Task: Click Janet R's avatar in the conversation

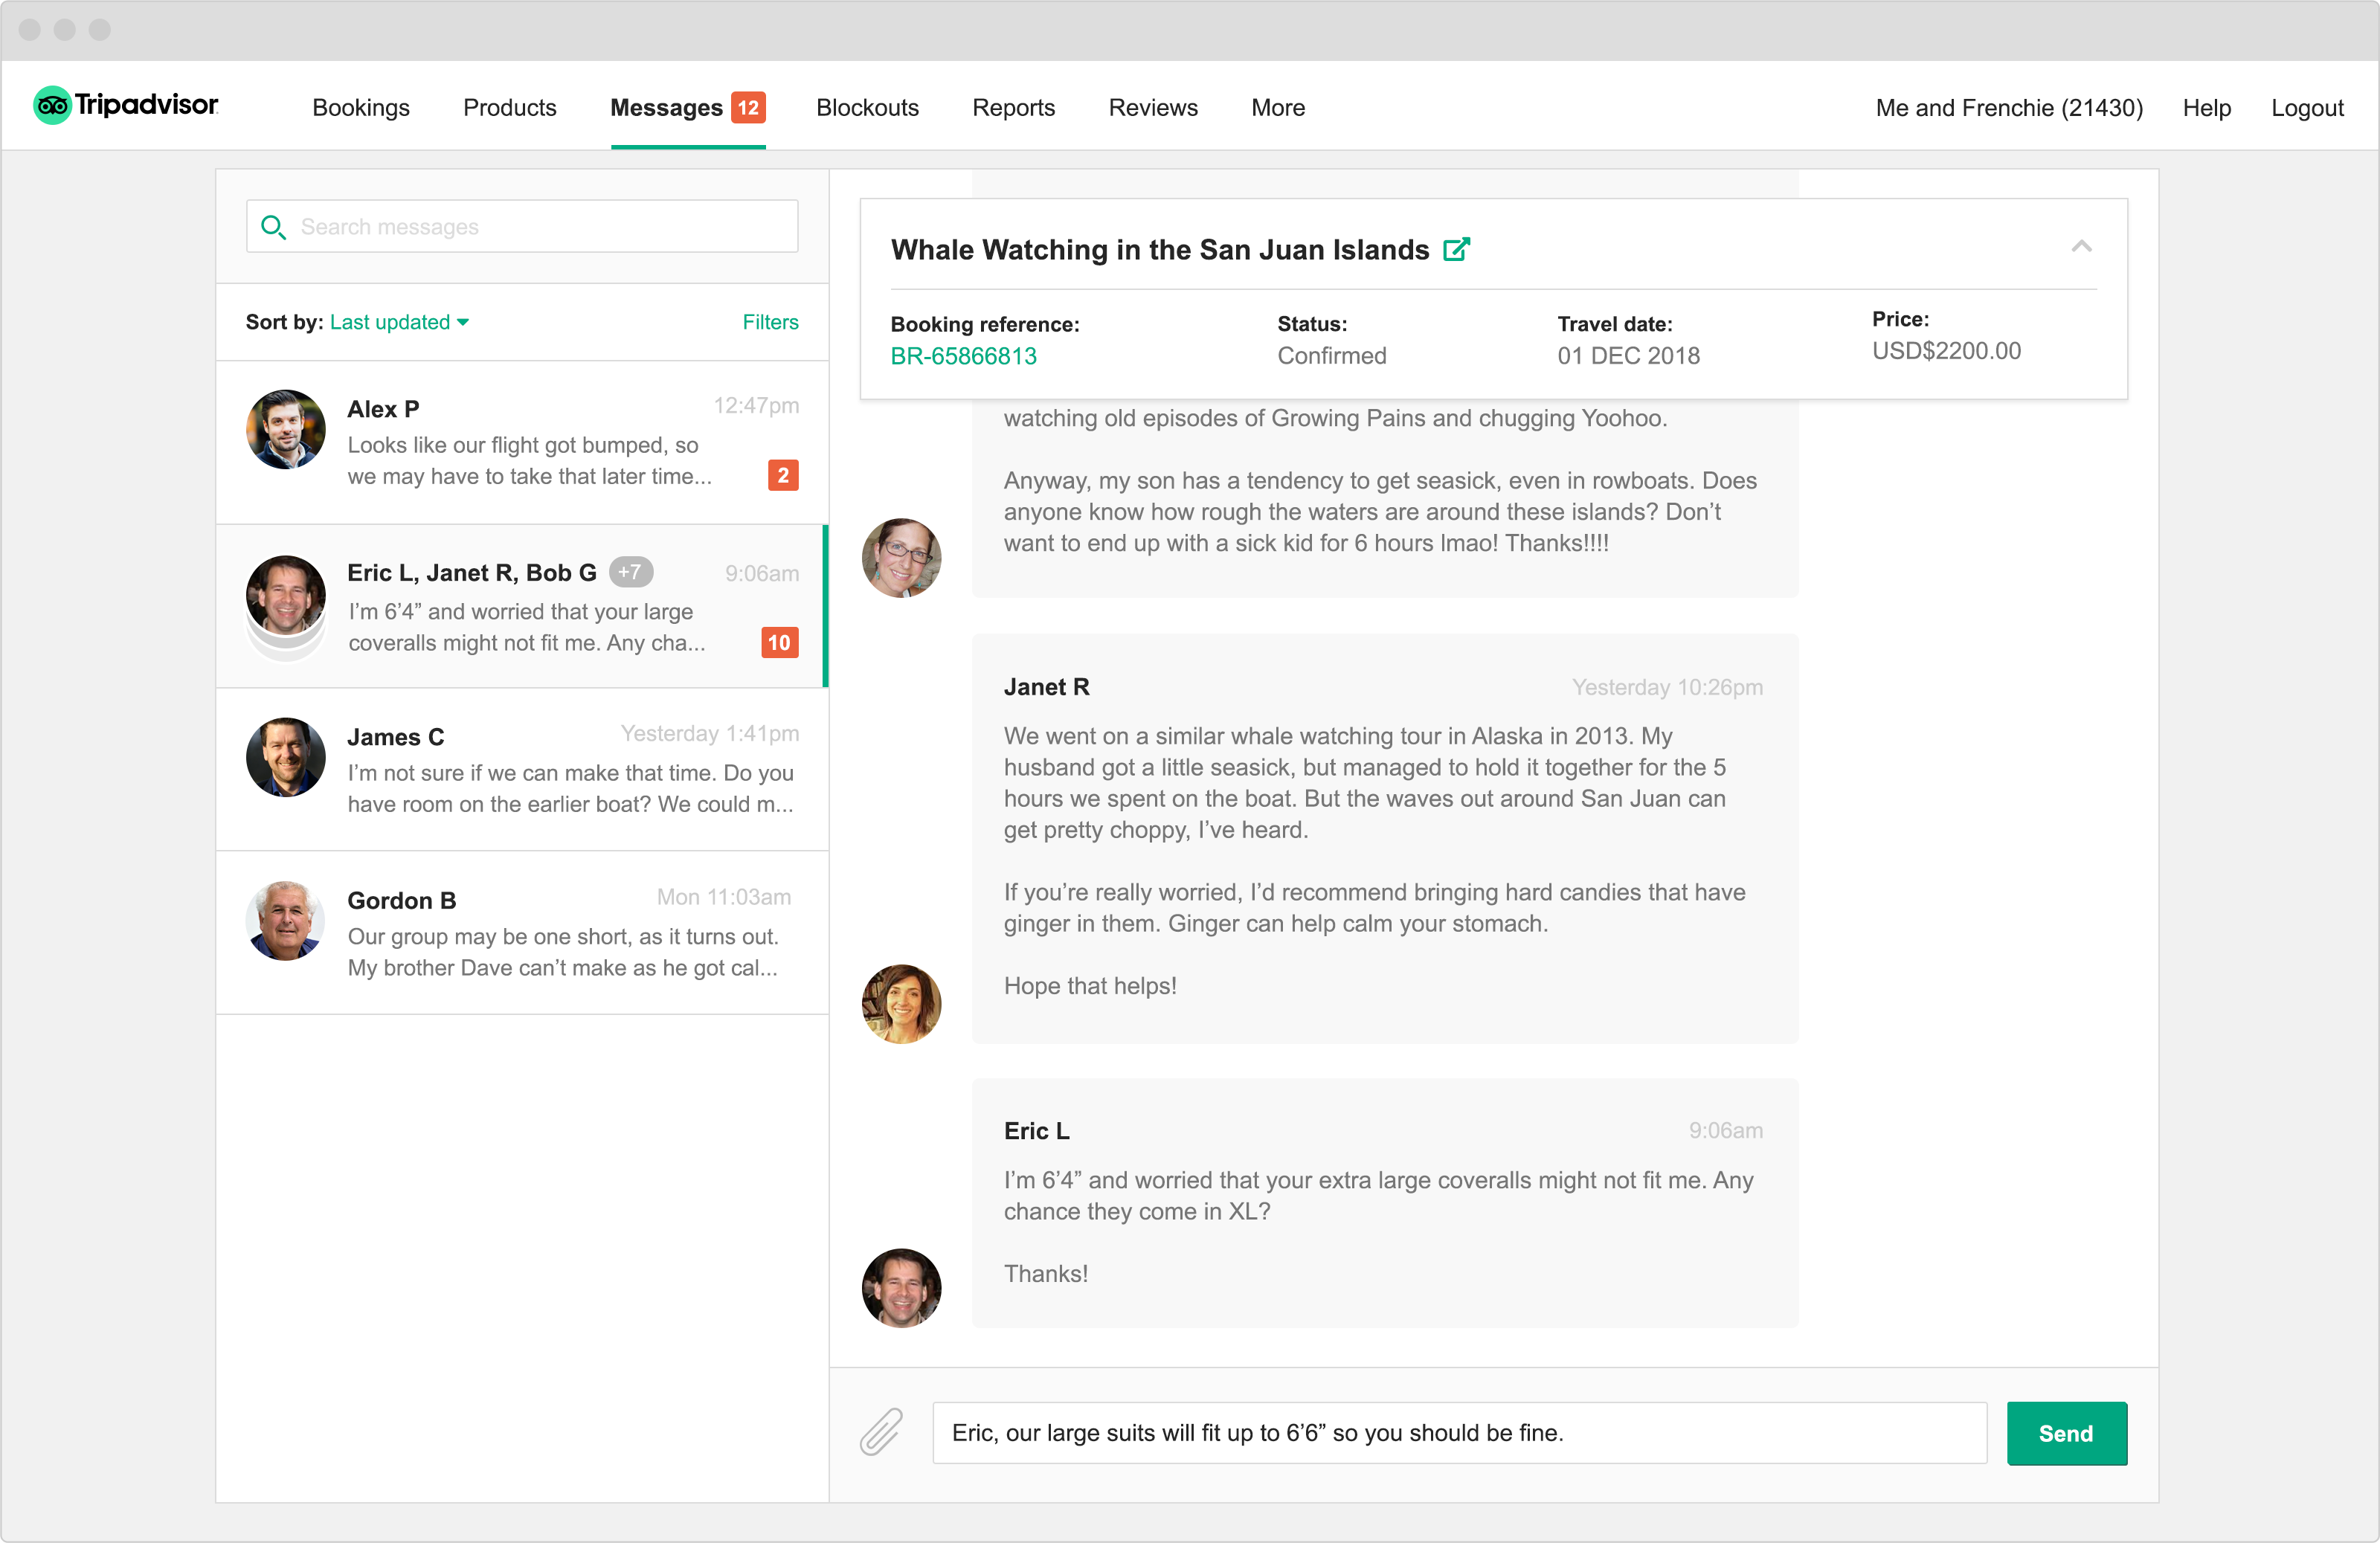Action: [x=901, y=1003]
